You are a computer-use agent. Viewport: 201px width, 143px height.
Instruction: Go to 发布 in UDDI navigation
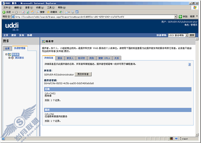(x=21, y=35)
